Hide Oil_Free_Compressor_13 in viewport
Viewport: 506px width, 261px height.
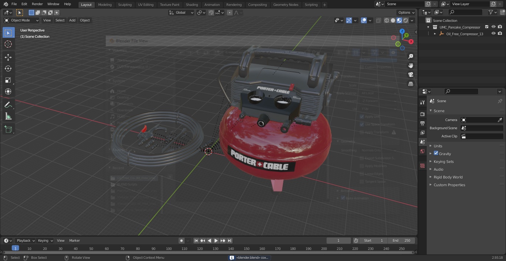pyautogui.click(x=493, y=34)
